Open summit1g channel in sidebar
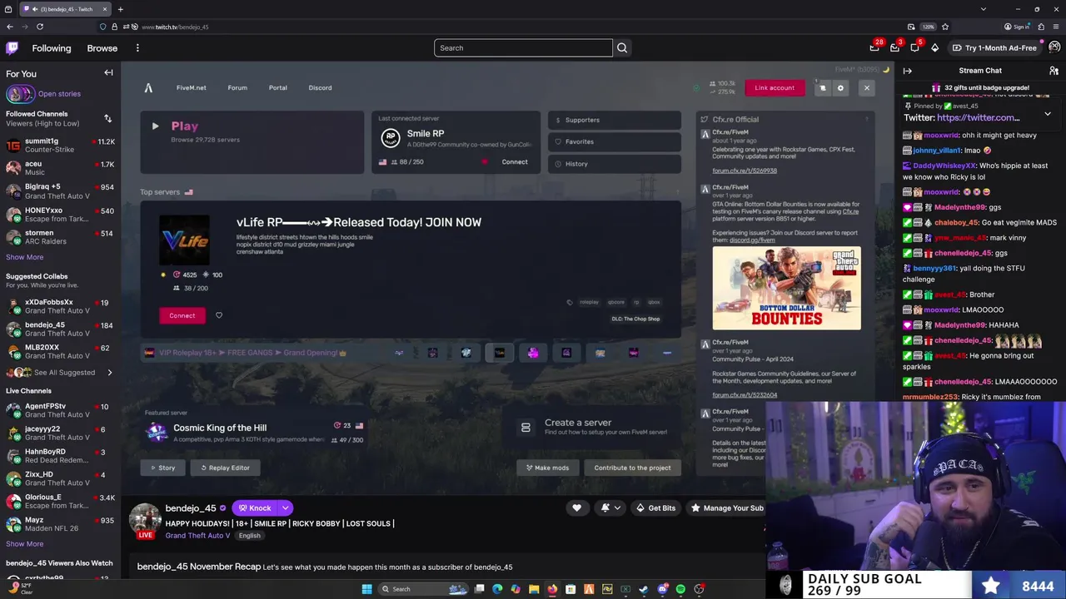Viewport: 1066px width, 599px height. 60,146
